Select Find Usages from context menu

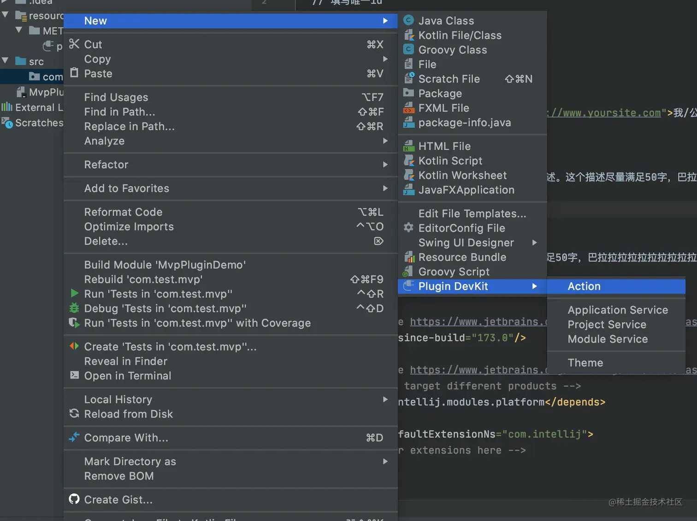(230, 97)
